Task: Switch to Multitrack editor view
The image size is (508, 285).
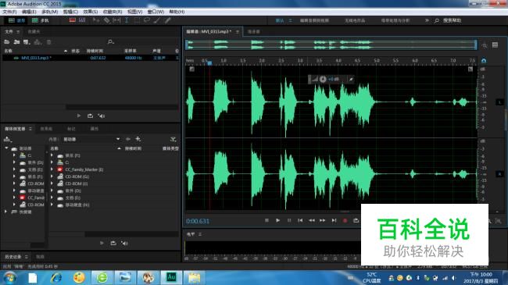Action: point(40,20)
